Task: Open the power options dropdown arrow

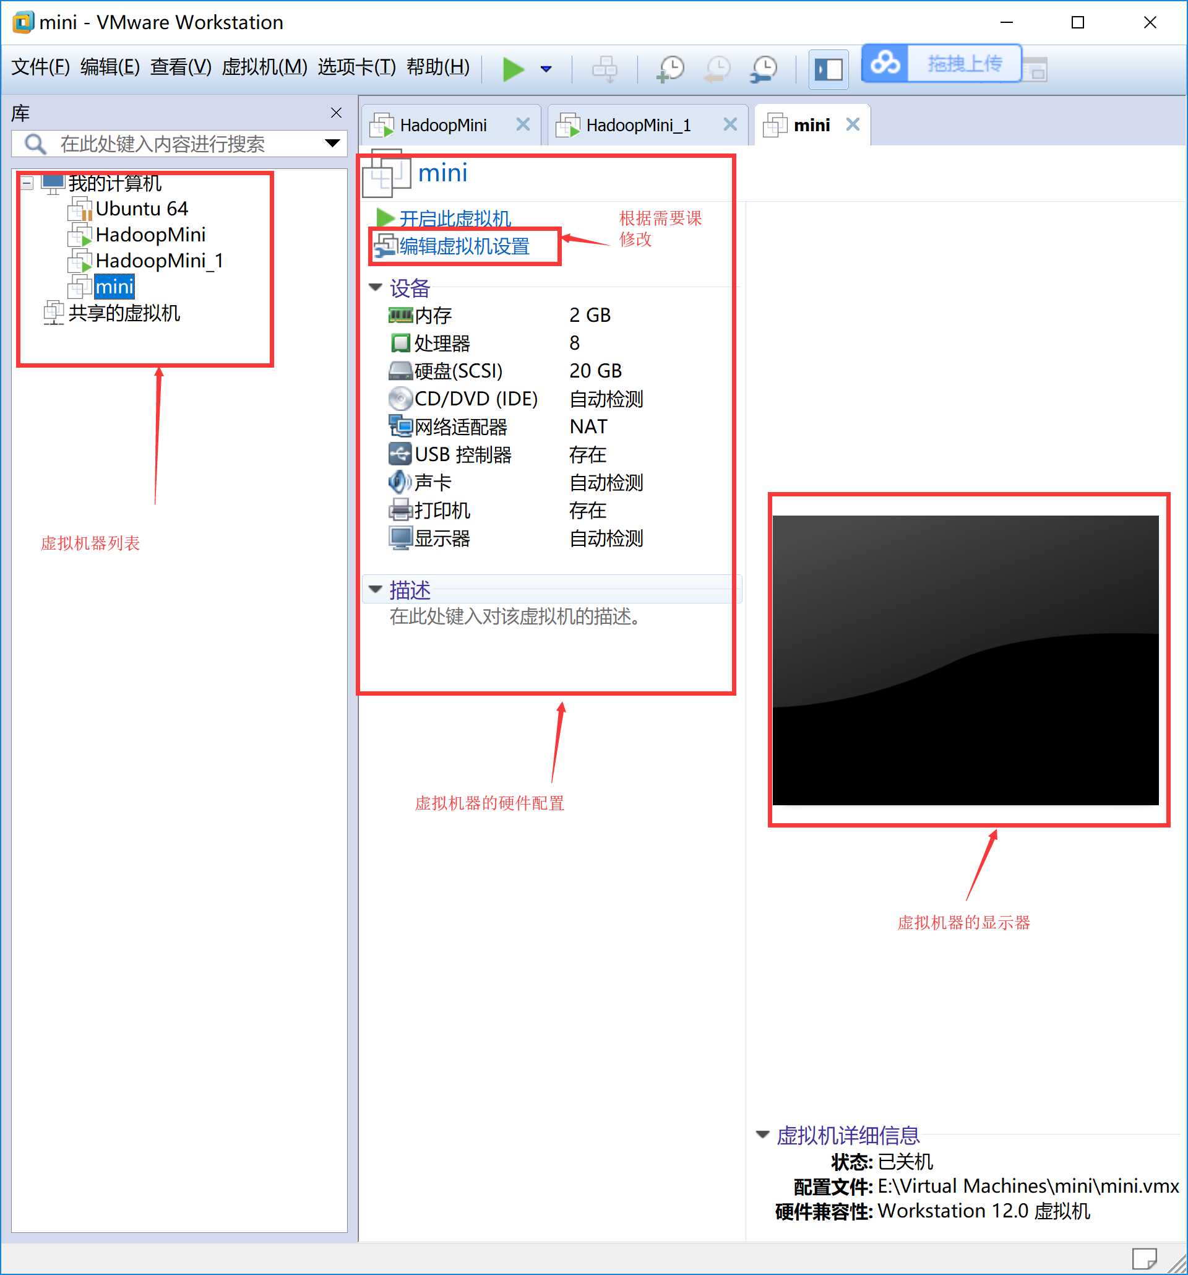Action: coord(546,69)
